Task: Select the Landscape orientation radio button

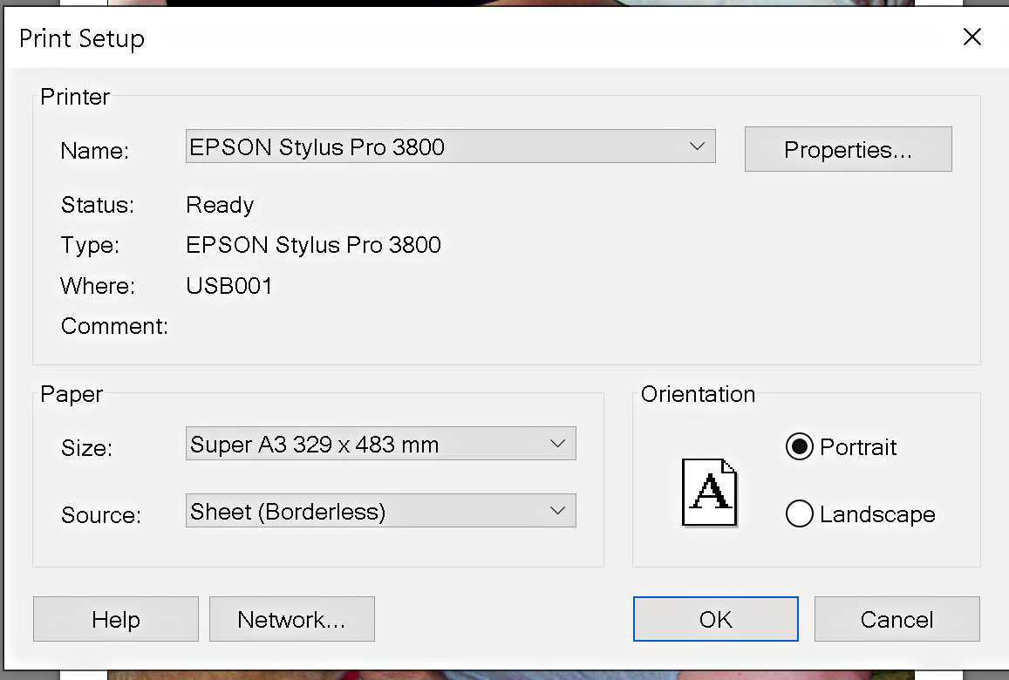Action: click(x=799, y=514)
